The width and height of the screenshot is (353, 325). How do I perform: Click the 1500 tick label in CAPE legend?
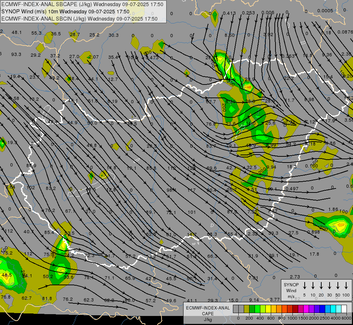[303, 318]
